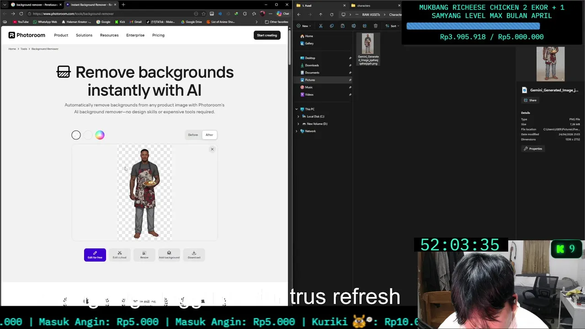Image resolution: width=585 pixels, height=329 pixels.
Task: Expand hidden bookmarks chevron
Action: (x=256, y=22)
